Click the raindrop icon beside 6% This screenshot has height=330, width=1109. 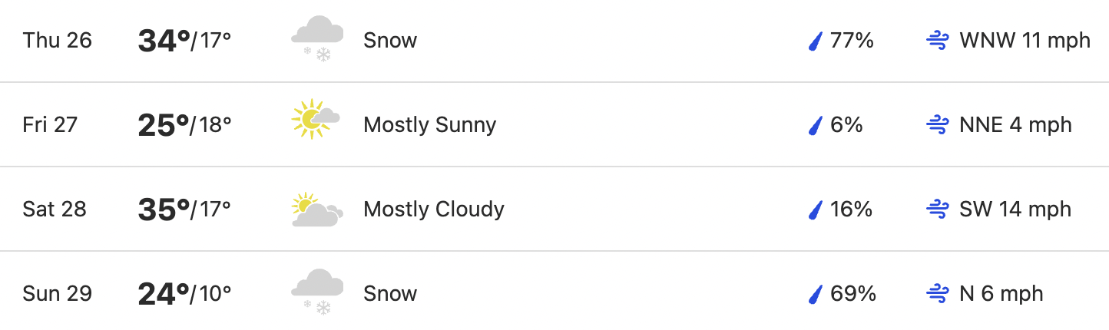(x=816, y=125)
